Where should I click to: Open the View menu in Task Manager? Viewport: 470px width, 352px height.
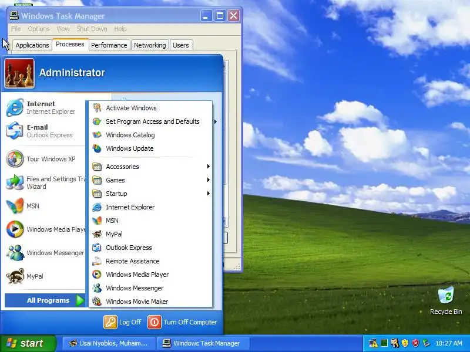coord(63,29)
